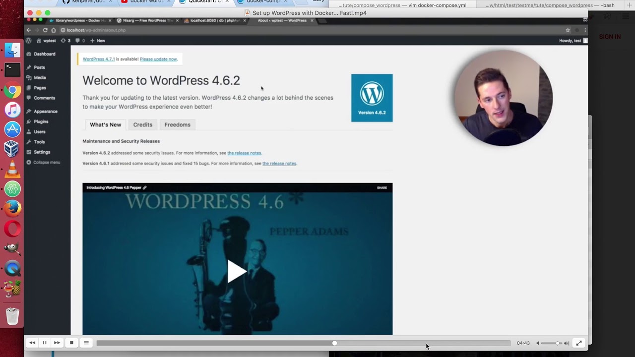Collapse the WordPress admin menu
Image resolution: width=635 pixels, height=357 pixels.
[43, 163]
